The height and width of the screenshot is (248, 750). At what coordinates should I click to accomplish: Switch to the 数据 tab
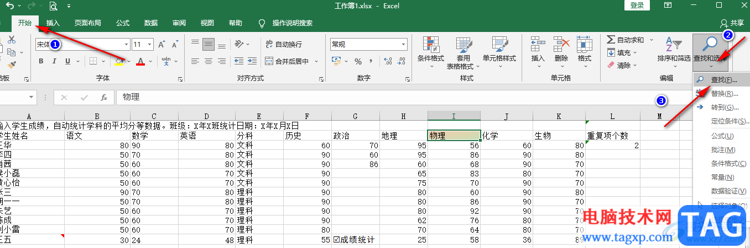pos(151,23)
